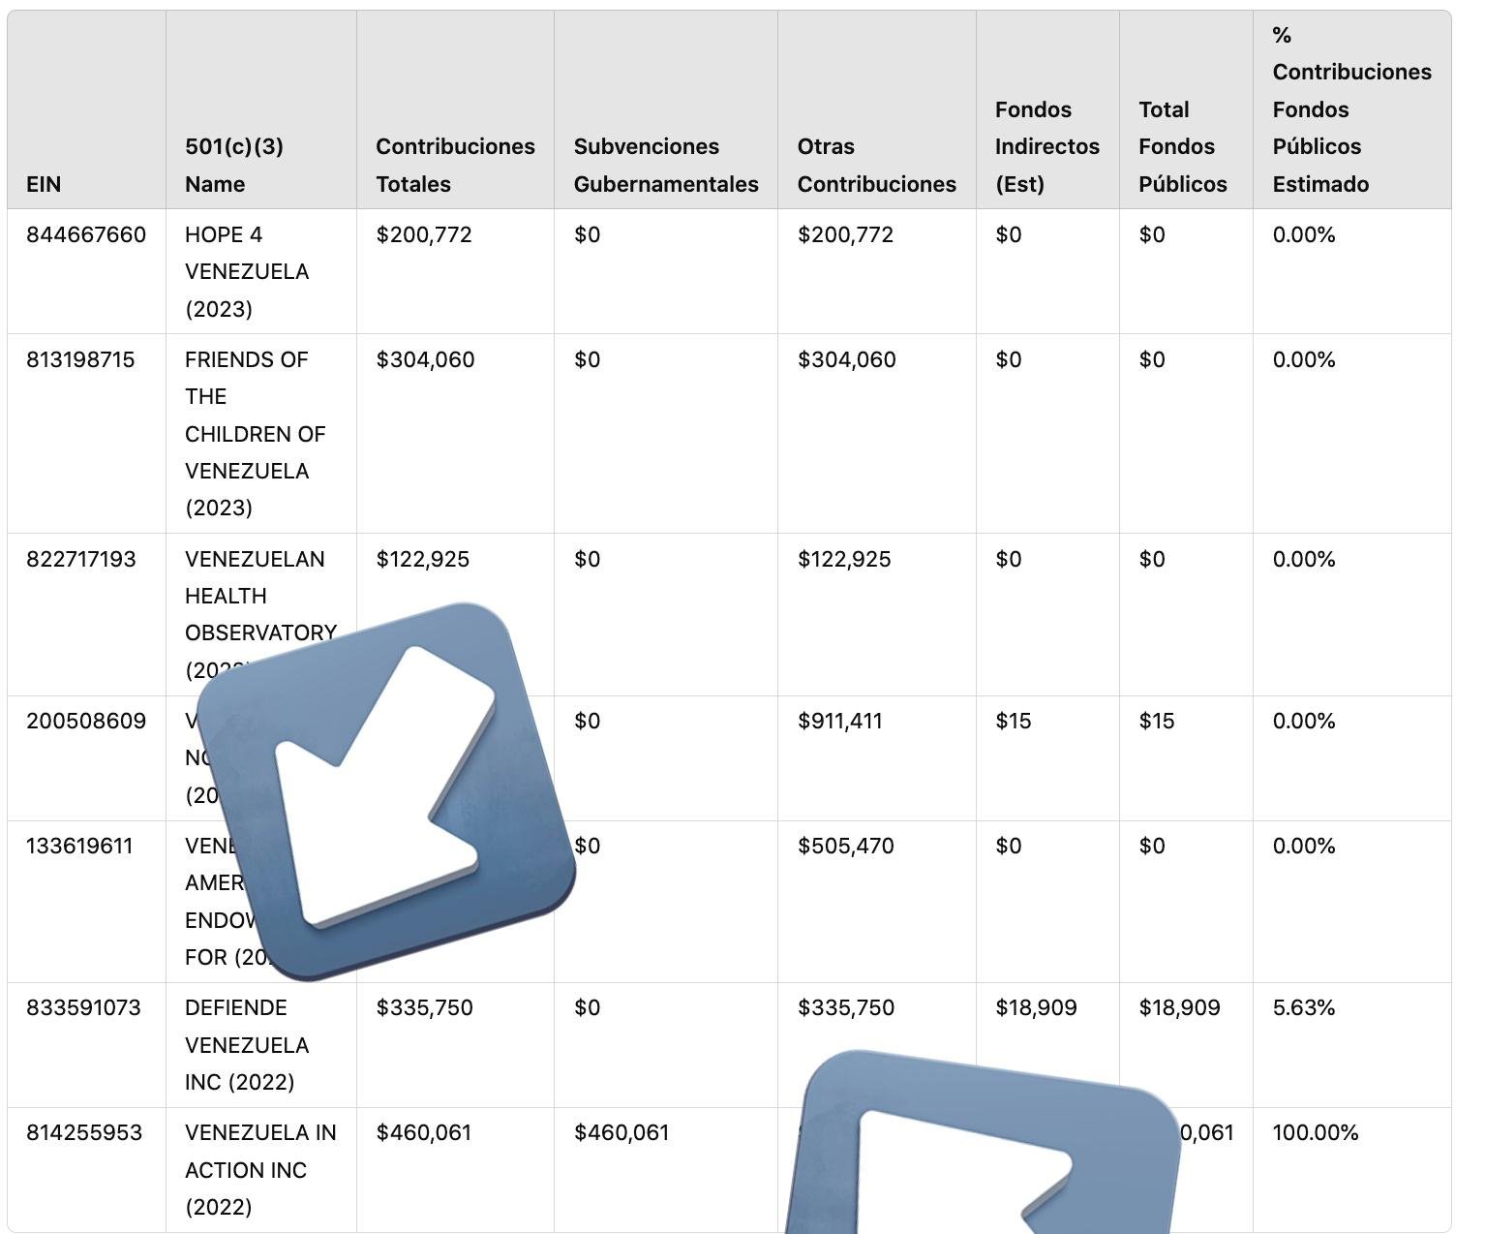This screenshot has height=1234, width=1485.
Task: Click Otras Contribuciones $911,411
Action: (x=840, y=721)
